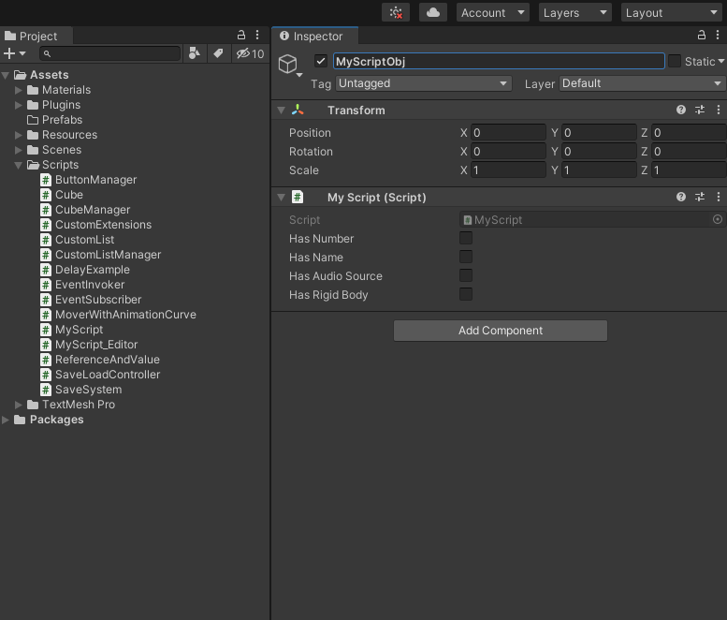Click the Transform component icon
Screen dimensions: 727x620
point(298,110)
